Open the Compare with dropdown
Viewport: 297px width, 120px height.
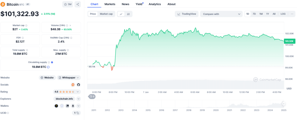point(221,14)
